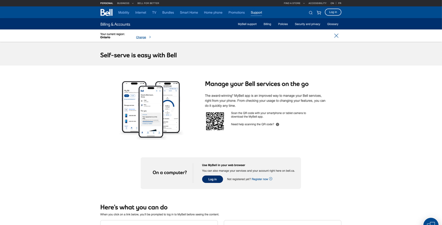This screenshot has width=442, height=225.
Task: Open Billing submenu item
Action: [267, 24]
